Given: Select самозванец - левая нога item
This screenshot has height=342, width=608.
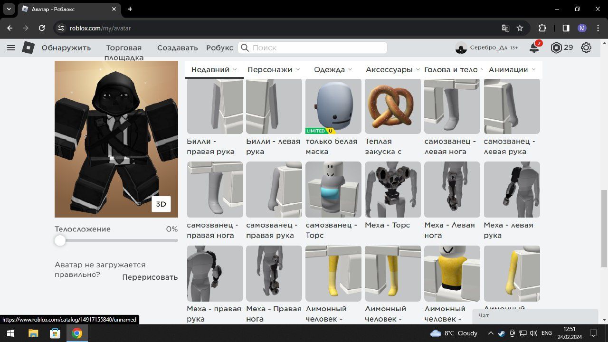Looking at the screenshot, I should coord(452,117).
